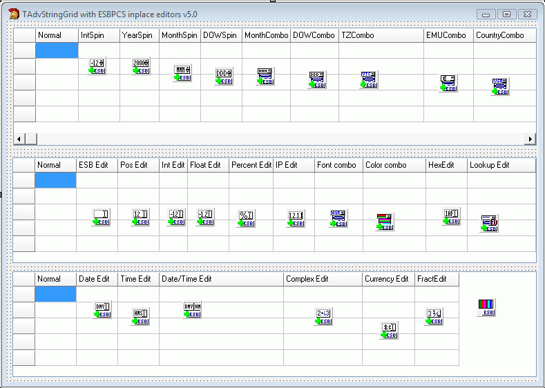Minimize the form window

coord(486,14)
